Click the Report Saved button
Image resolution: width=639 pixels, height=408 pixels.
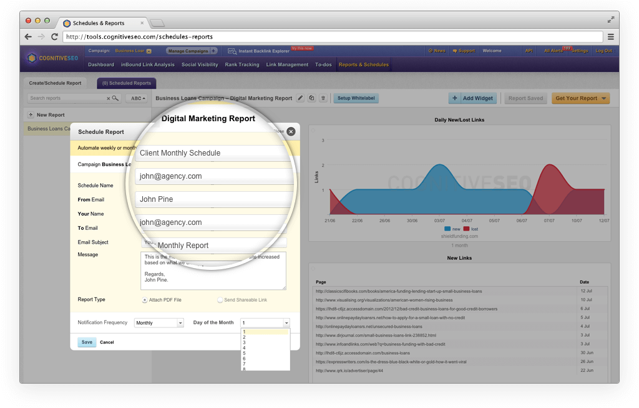point(525,98)
